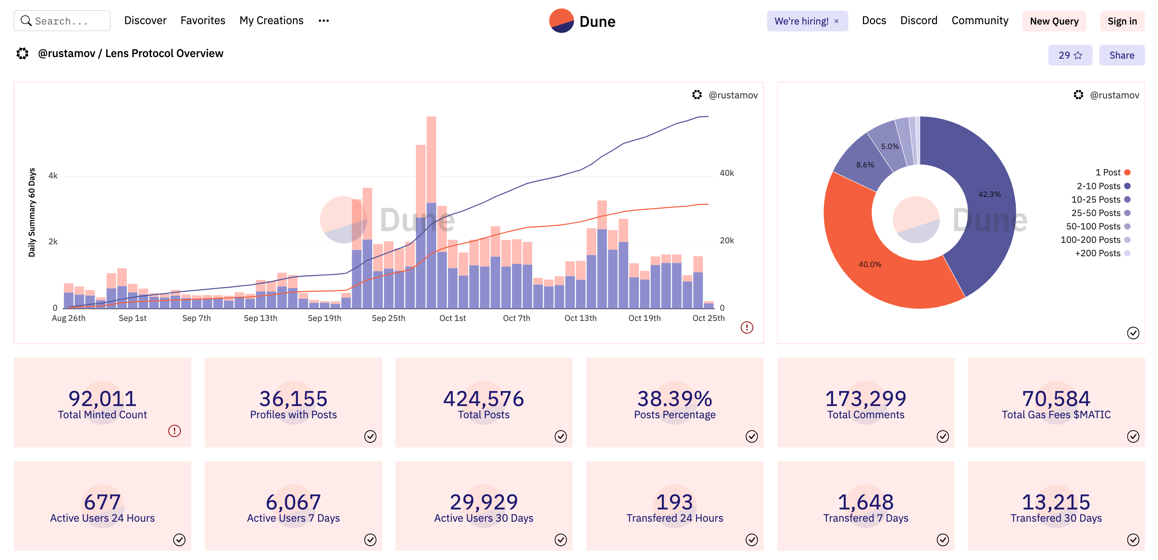The height and width of the screenshot is (560, 1158).
Task: Click the Sign in button
Action: click(1122, 21)
